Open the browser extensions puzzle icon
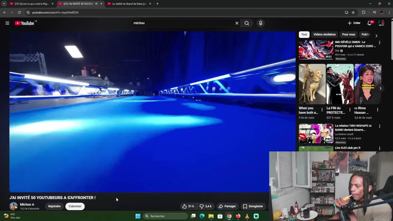The image size is (393, 221). coord(364,12)
